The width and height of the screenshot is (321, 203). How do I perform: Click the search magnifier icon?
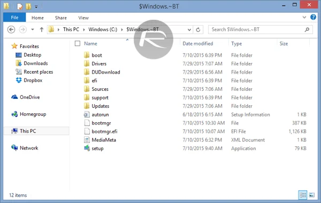tap(307, 29)
